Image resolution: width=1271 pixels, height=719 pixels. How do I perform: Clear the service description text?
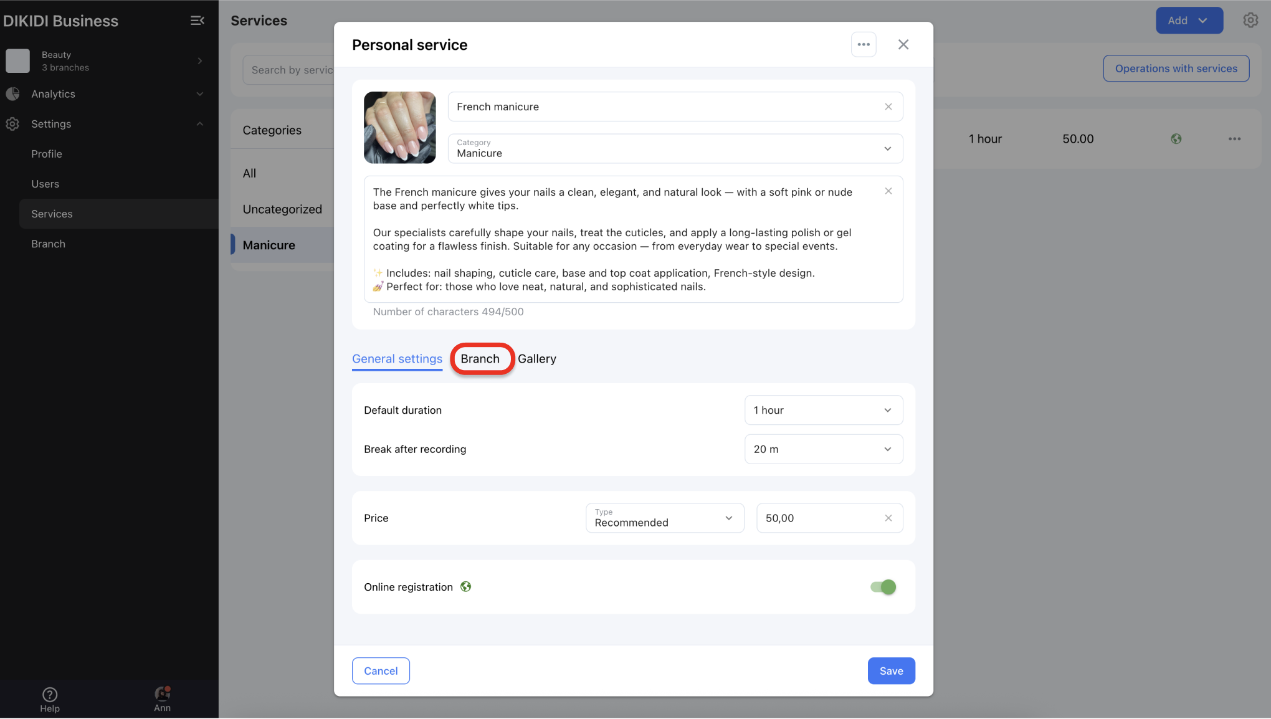click(x=888, y=191)
